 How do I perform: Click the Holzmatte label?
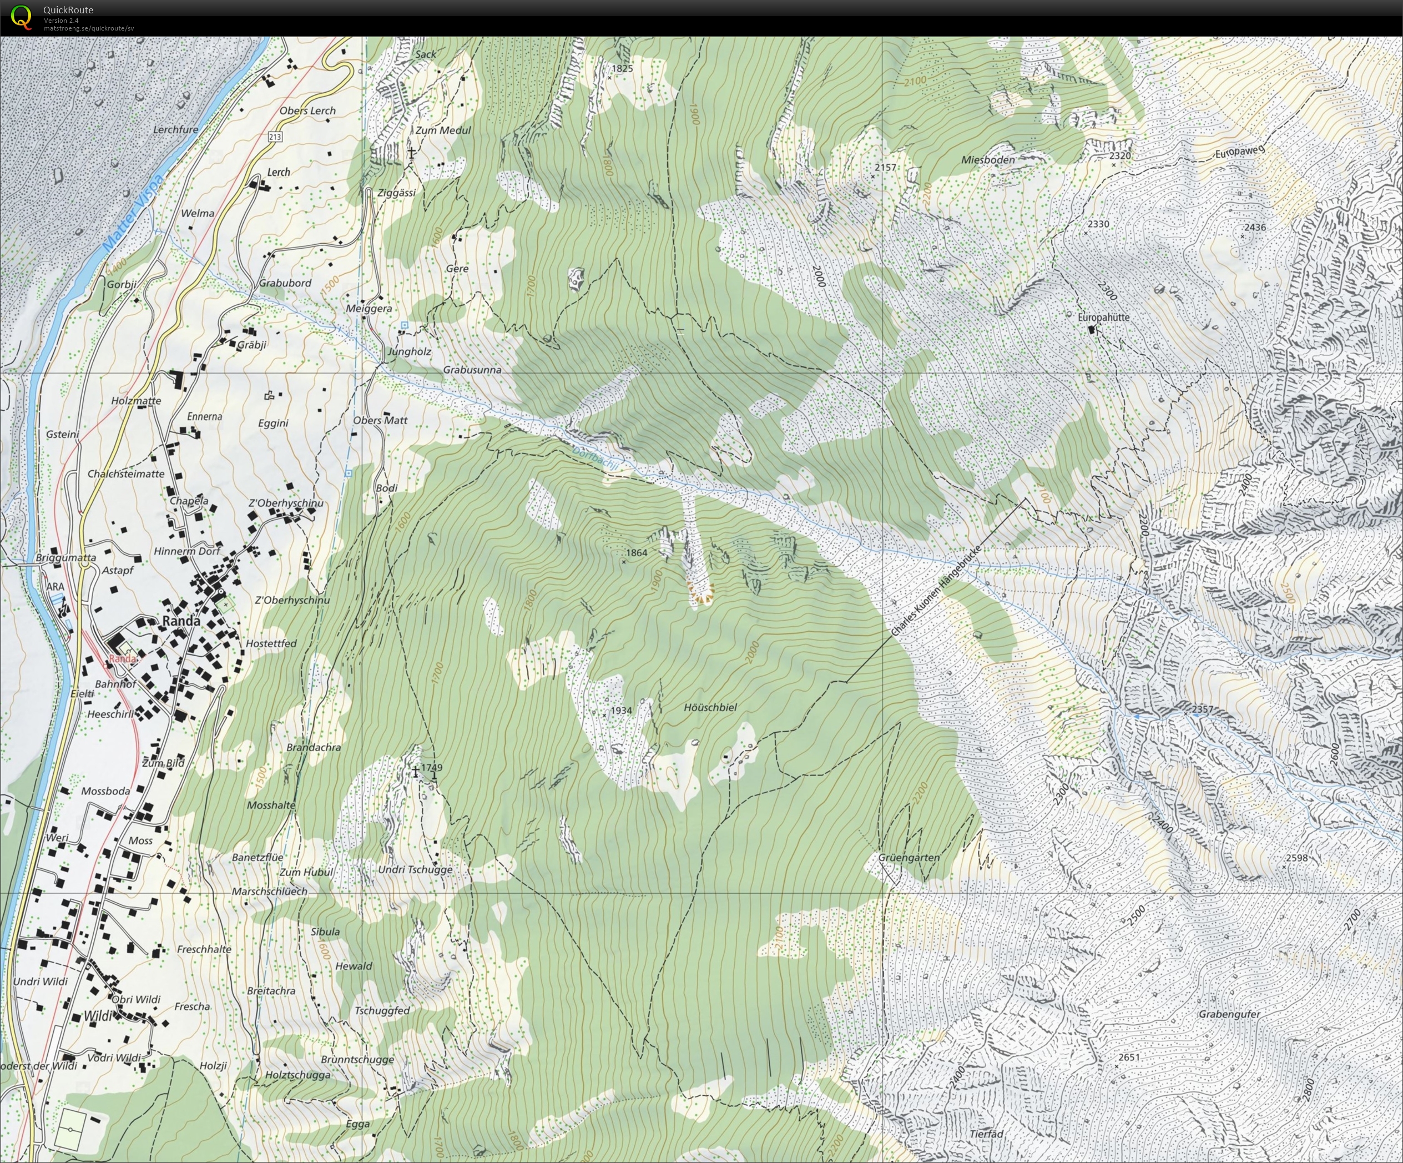pos(137,401)
